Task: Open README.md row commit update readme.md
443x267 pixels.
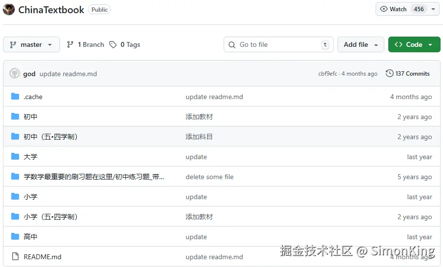Action: click(x=214, y=257)
